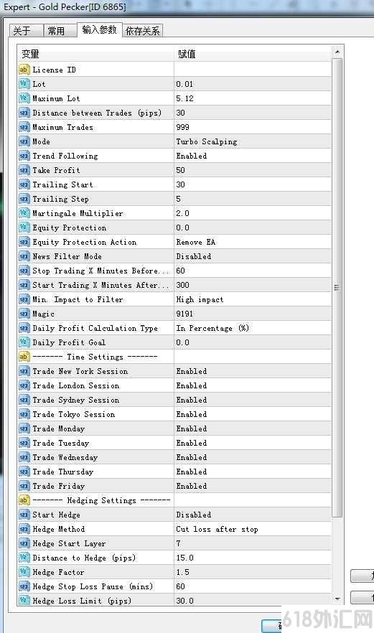Open the Mode value Turbo Scalping
Image resolution: width=374 pixels, height=633 pixels.
point(207,141)
